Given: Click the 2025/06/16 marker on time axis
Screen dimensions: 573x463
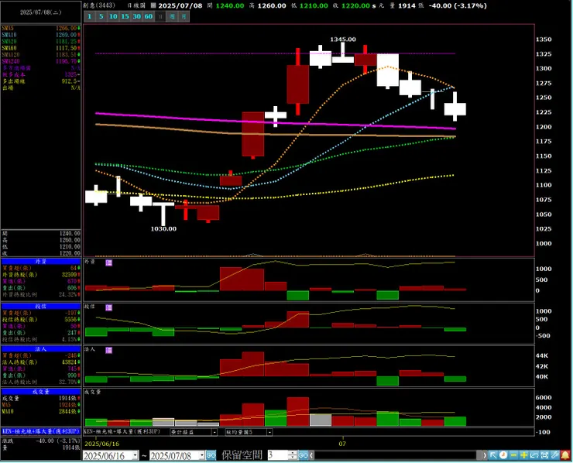Looking at the screenshot, I should [102, 444].
